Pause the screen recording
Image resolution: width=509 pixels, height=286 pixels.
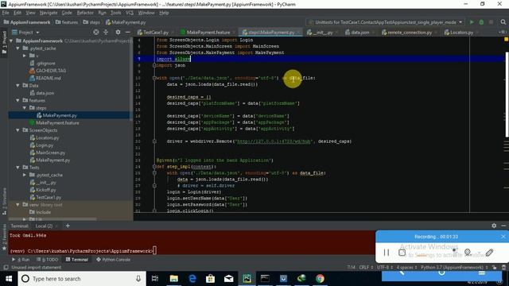[x=387, y=253]
